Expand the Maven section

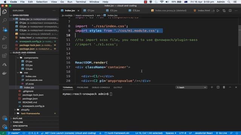tap(17, 129)
